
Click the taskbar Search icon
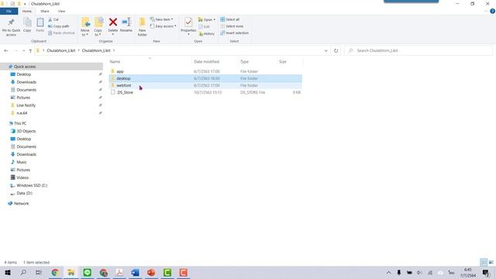23,272
